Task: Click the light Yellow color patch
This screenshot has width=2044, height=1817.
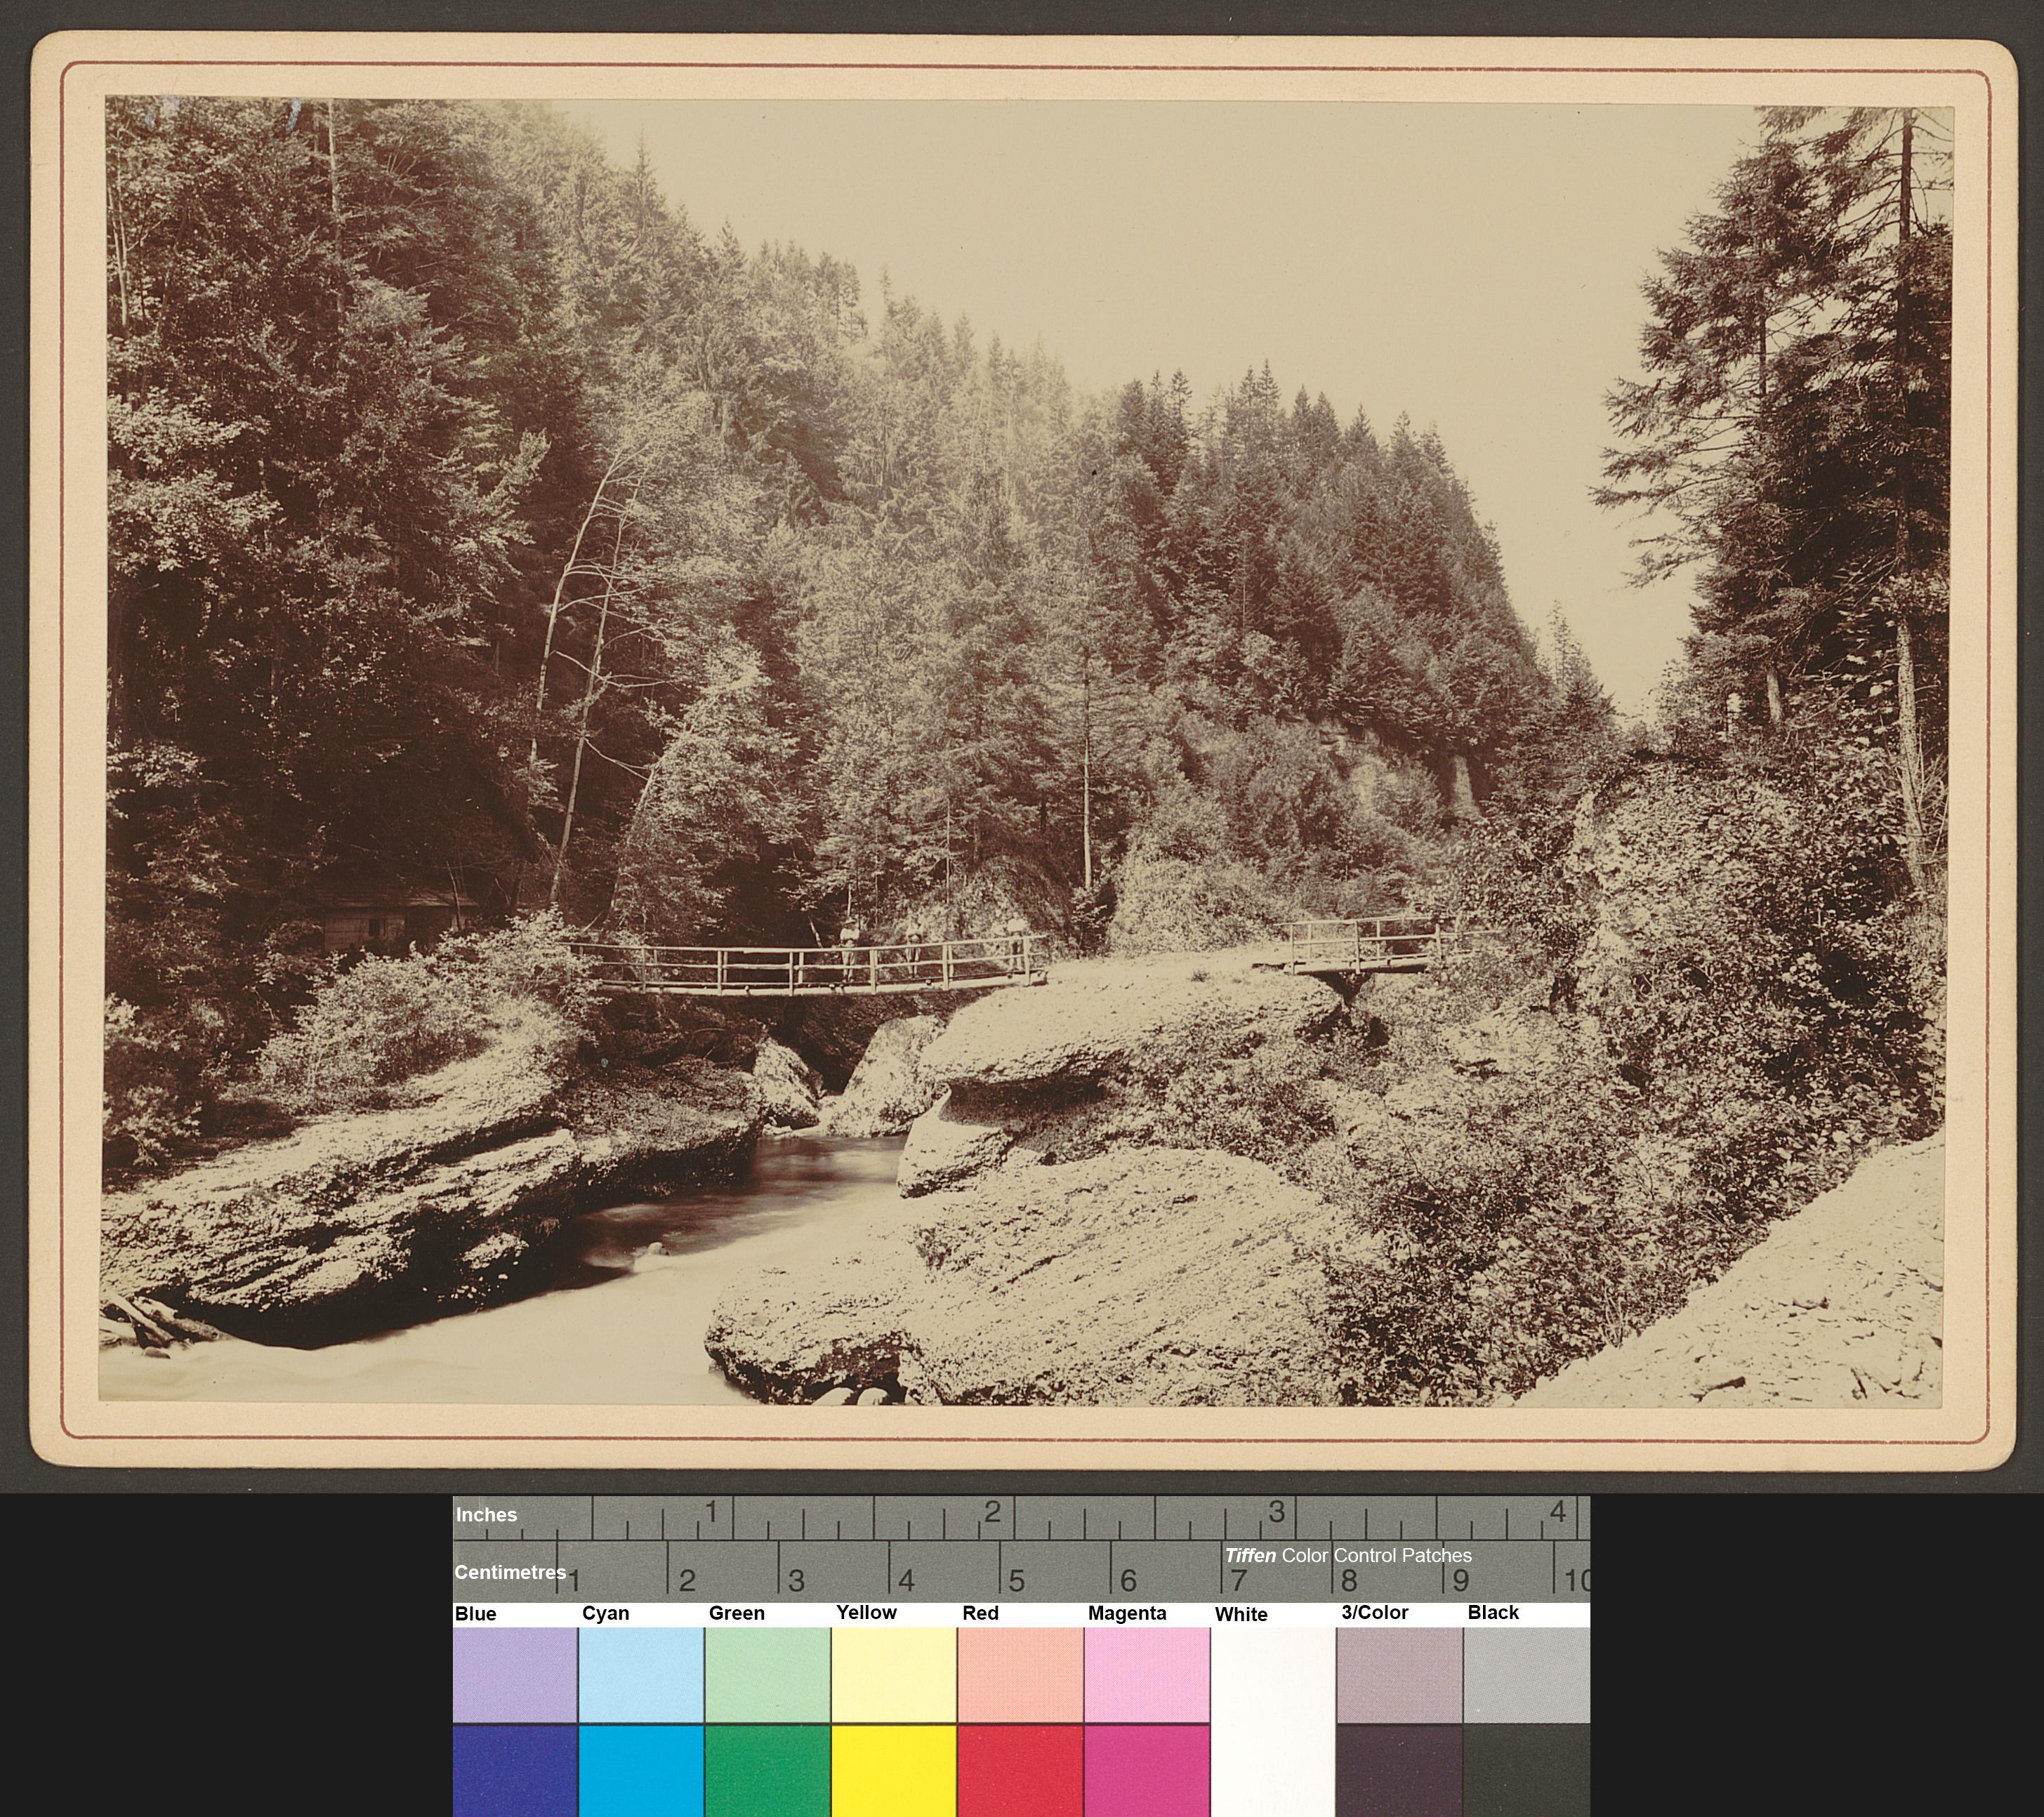Action: (894, 1674)
